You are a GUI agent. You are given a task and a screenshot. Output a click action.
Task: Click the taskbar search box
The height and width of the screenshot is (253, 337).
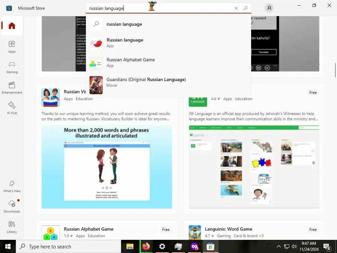point(69,246)
